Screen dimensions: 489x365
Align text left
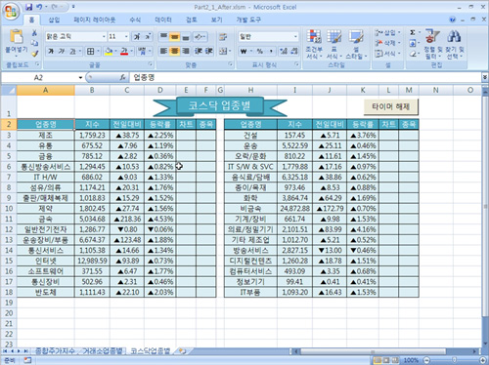(x=164, y=51)
